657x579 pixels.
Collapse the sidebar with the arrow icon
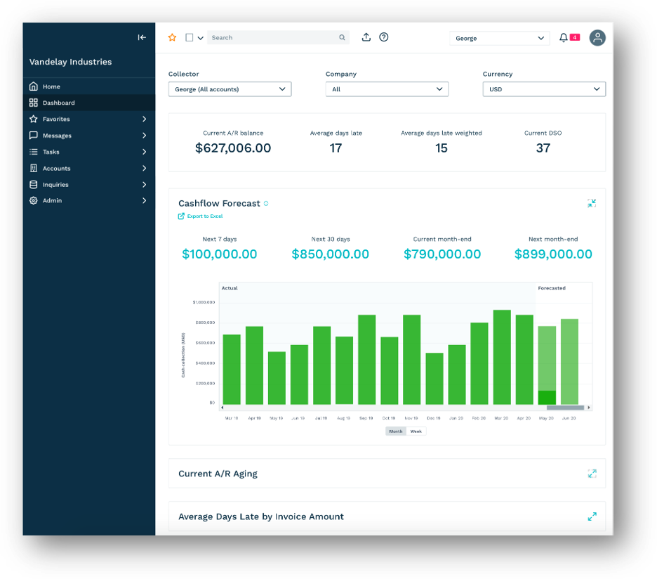(142, 37)
